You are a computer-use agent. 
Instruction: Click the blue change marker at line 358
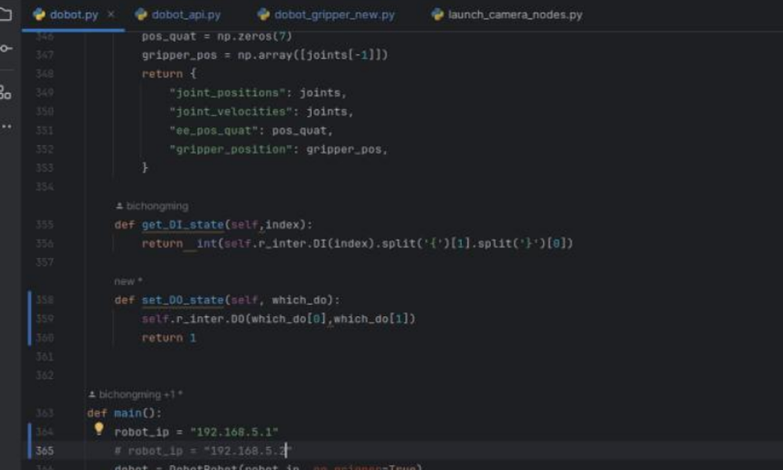[29, 300]
